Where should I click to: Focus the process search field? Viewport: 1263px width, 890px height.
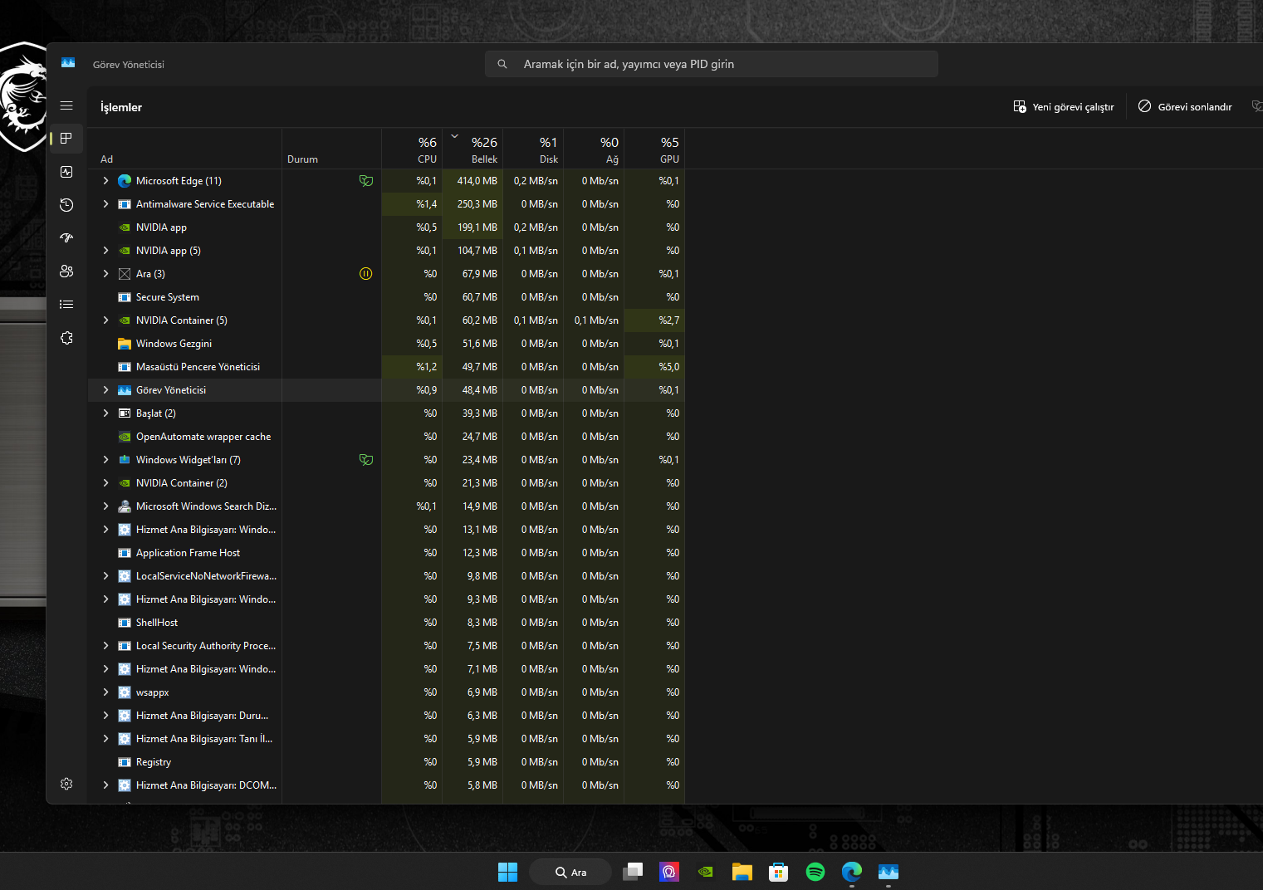(712, 64)
